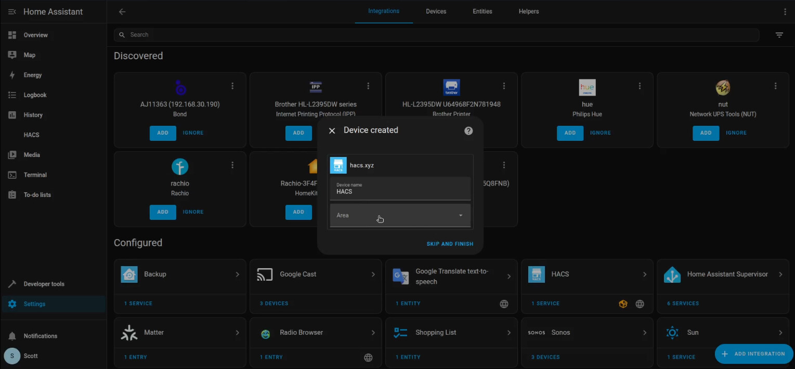Viewport: 795px width, 369px height.
Task: Click the Add Integration button
Action: point(753,354)
